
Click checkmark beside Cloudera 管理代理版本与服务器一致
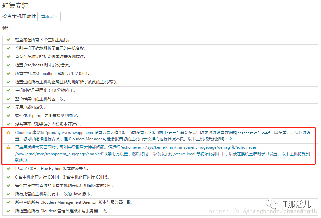(x=8, y=211)
